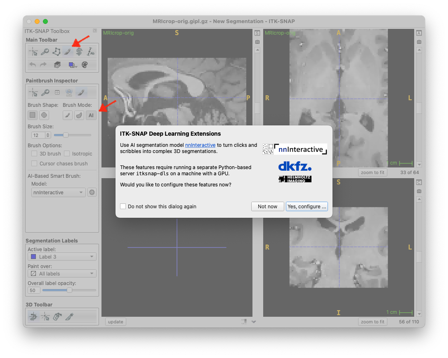Click down arrow on coronal slice scrollbar
The width and height of the screenshot is (448, 358).
(x=419, y=314)
